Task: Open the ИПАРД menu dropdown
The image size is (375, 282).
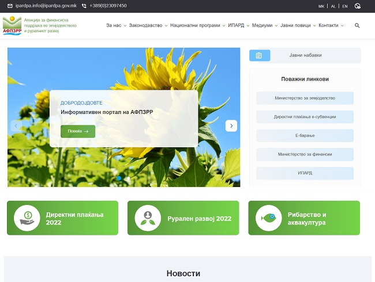Action: tap(239, 26)
